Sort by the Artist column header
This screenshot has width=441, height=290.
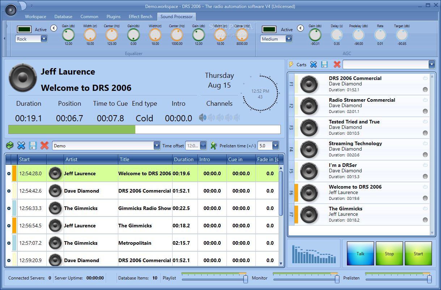point(91,159)
